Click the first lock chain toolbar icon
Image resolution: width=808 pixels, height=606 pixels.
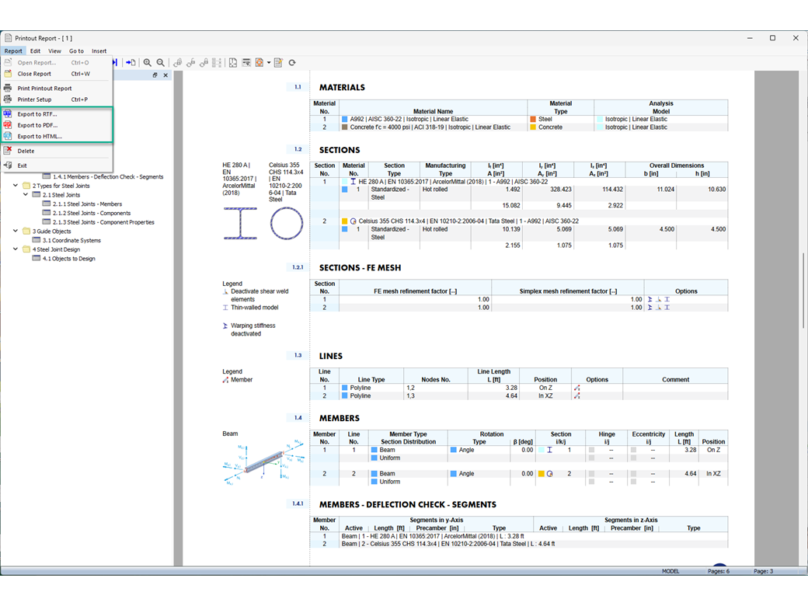(x=177, y=62)
